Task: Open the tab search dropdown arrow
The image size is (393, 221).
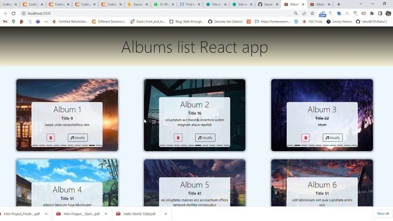Action: coord(360,4)
